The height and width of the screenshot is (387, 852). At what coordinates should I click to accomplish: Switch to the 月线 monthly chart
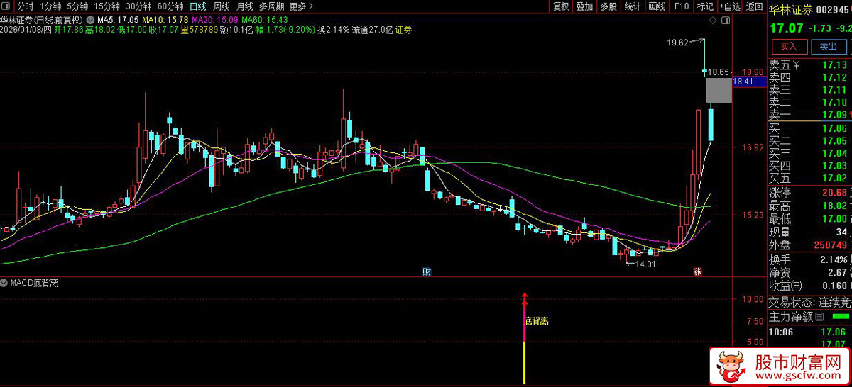click(245, 6)
